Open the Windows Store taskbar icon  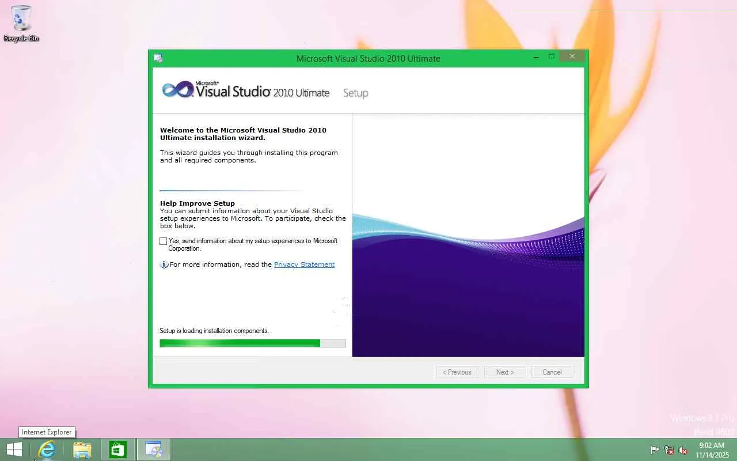118,449
